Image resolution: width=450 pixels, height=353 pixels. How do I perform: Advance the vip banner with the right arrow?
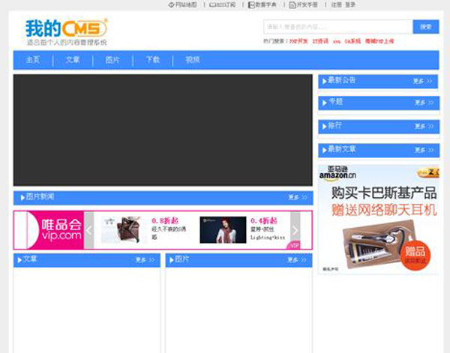pyautogui.click(x=295, y=230)
